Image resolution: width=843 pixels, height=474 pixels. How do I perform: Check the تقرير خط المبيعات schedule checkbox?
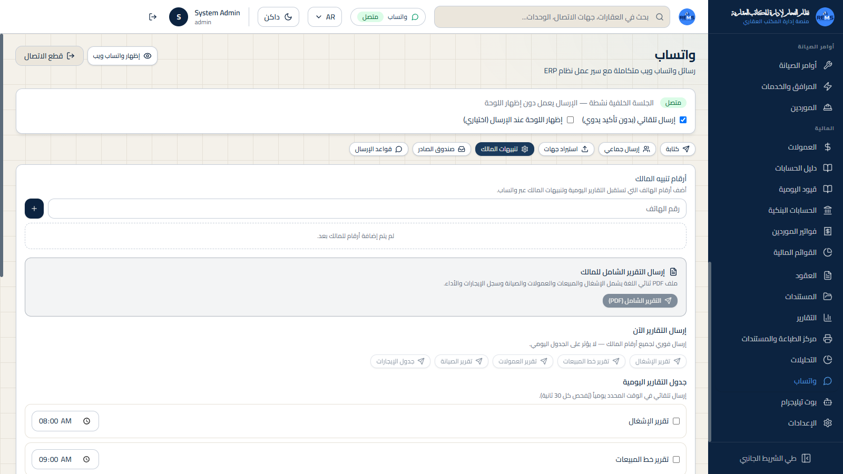[676, 460]
